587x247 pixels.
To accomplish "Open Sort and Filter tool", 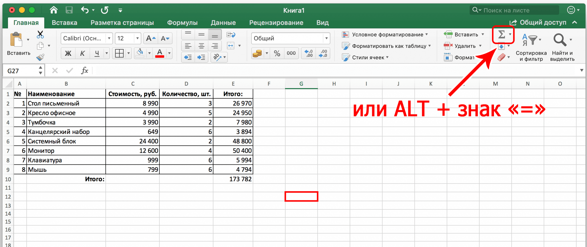I will 531,47.
